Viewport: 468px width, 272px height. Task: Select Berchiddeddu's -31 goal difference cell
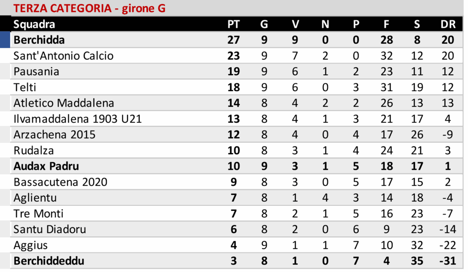click(x=447, y=261)
